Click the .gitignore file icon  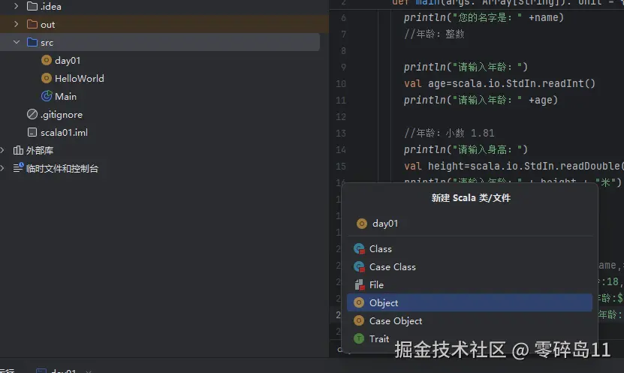(x=32, y=114)
